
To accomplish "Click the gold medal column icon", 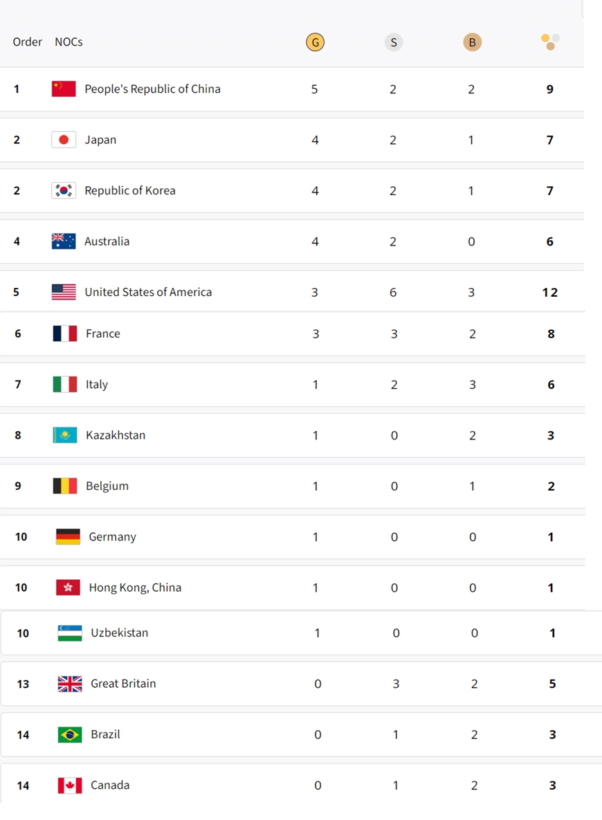I will point(315,42).
